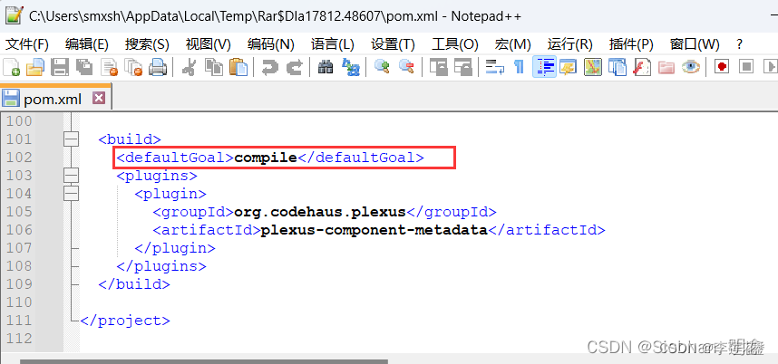Cut selection with the scissors icon
Image resolution: width=778 pixels, height=364 pixels.
[x=189, y=67]
